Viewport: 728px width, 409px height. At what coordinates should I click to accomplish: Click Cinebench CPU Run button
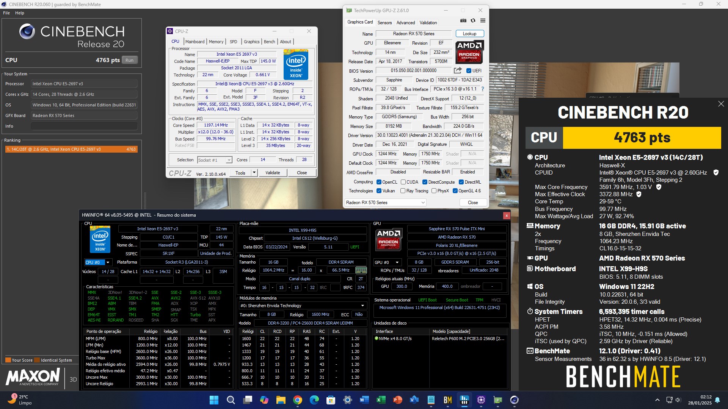[129, 60]
